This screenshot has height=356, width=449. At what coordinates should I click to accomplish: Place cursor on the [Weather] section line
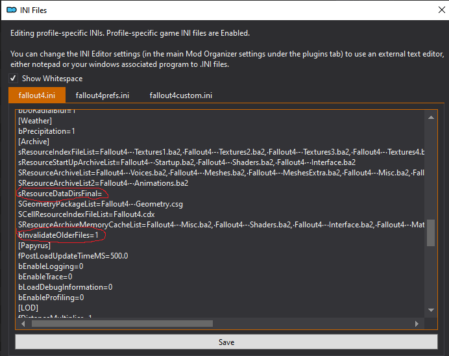coord(35,121)
